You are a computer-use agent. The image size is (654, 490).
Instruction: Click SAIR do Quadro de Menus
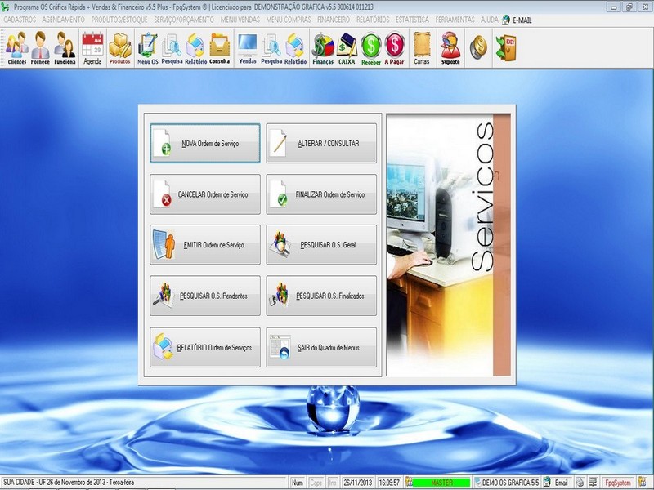coord(321,345)
